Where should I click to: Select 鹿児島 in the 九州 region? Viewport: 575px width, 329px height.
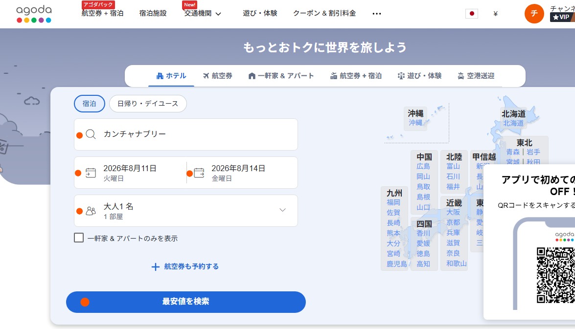click(397, 264)
